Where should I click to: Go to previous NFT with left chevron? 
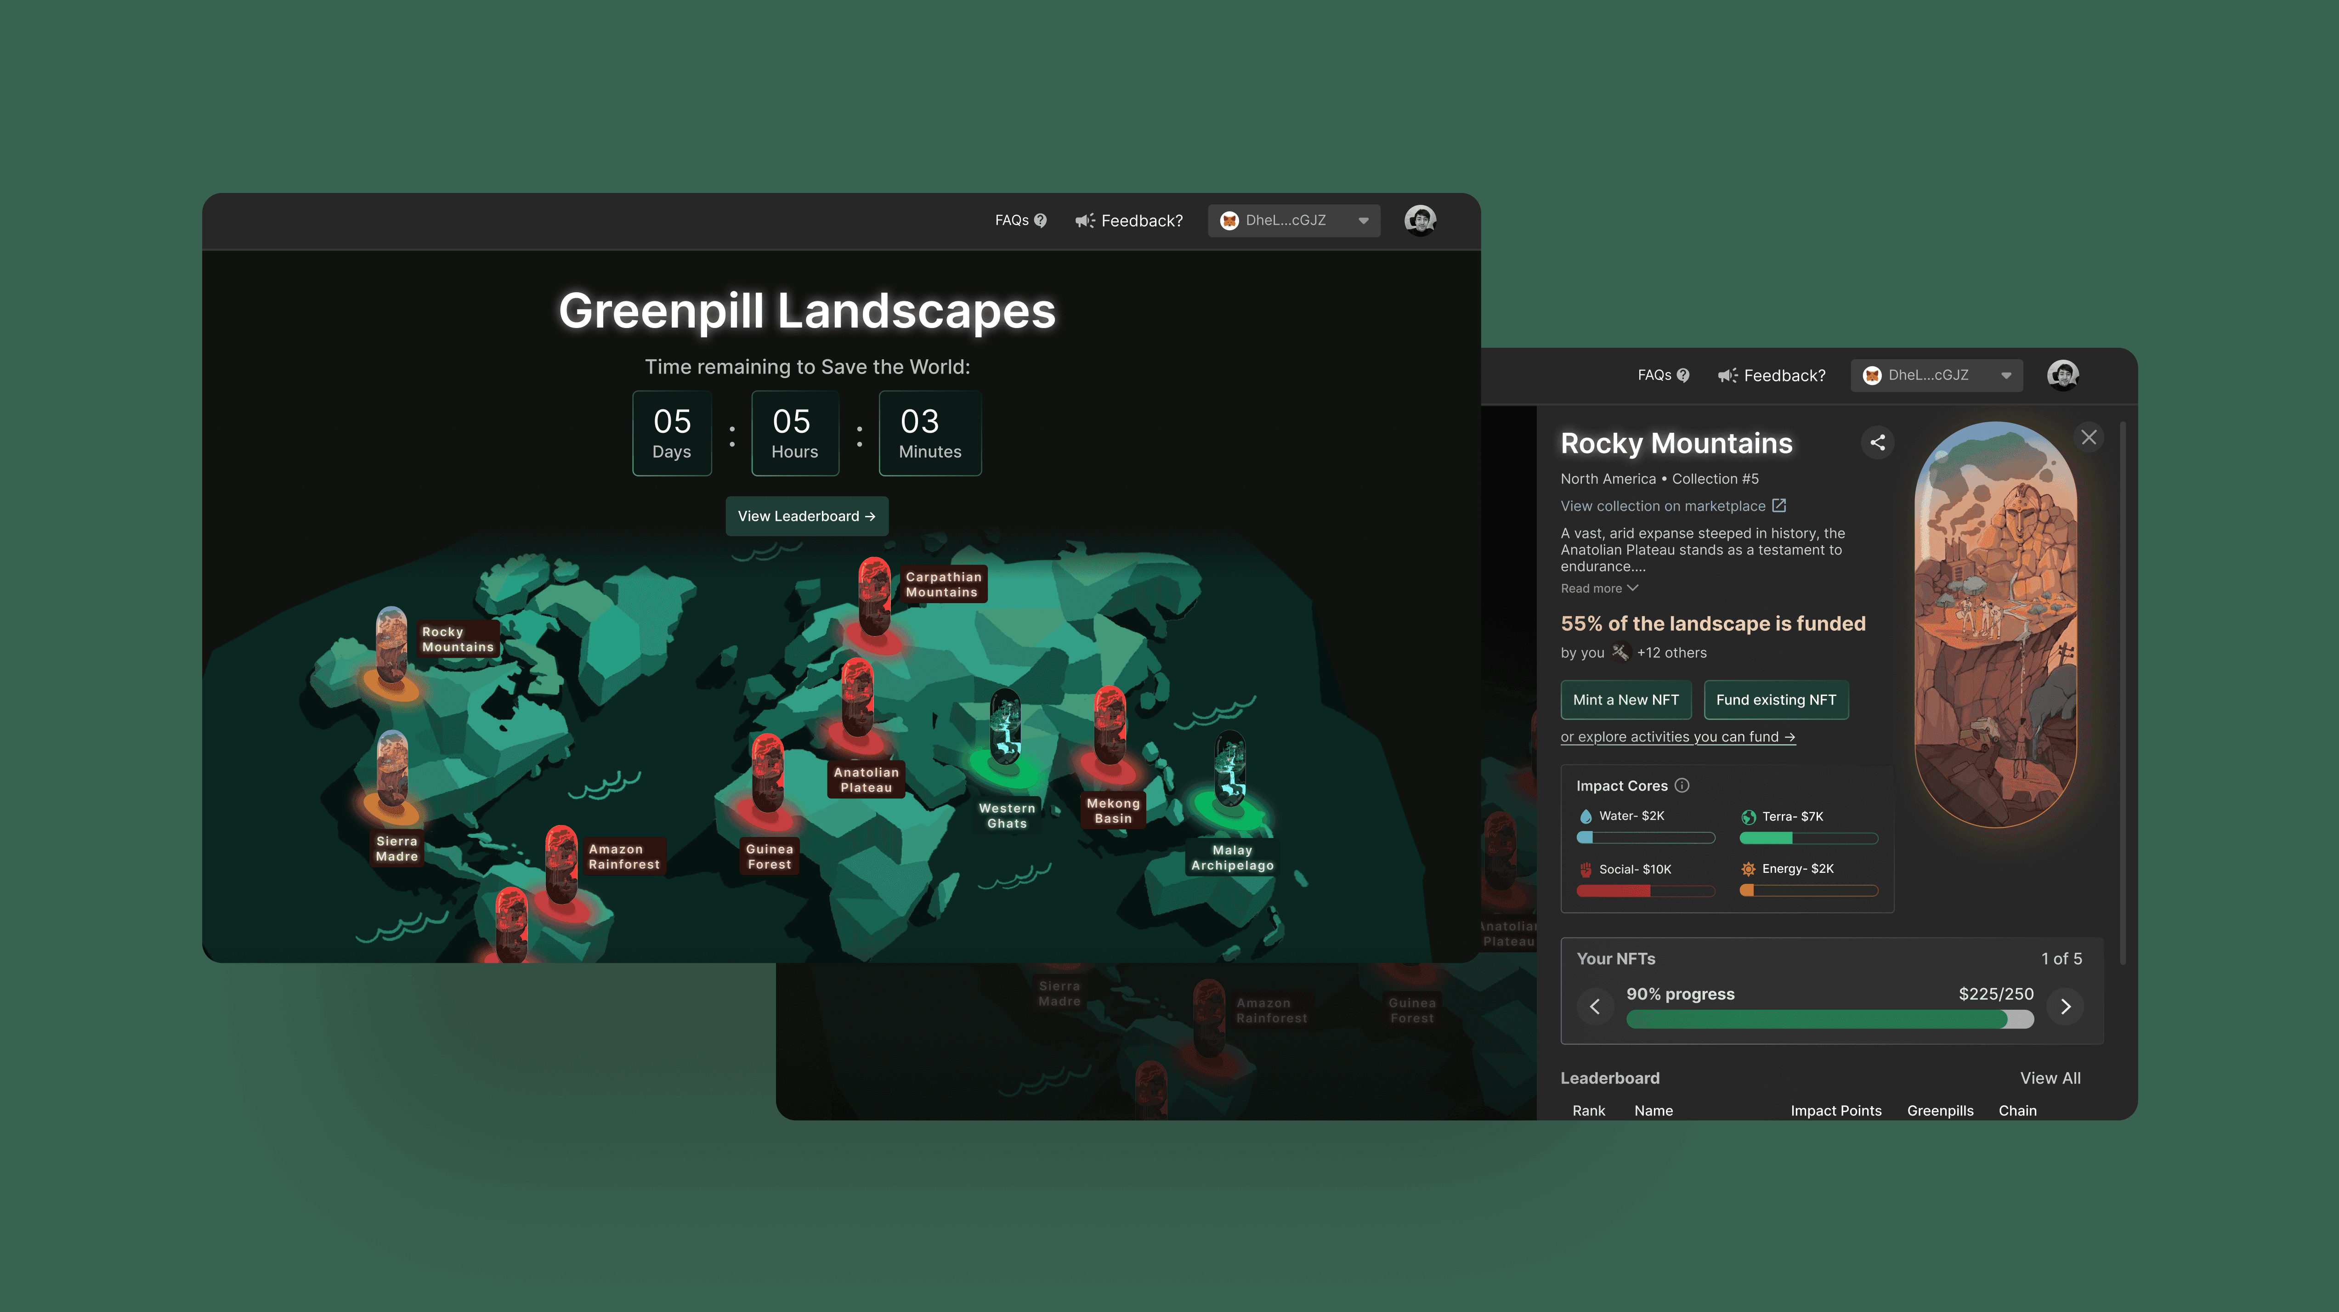point(1594,1006)
